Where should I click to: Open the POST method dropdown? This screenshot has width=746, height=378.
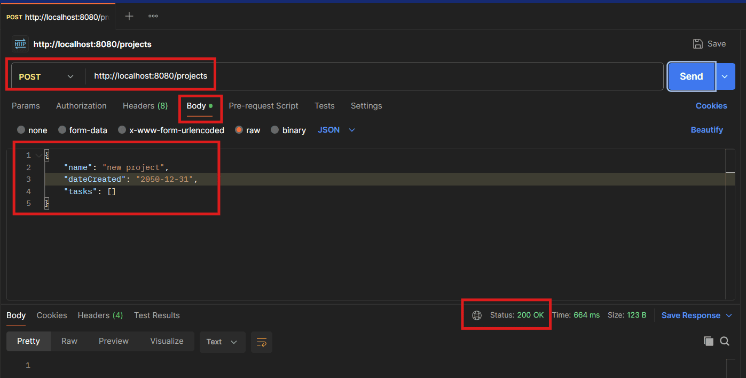click(x=47, y=76)
